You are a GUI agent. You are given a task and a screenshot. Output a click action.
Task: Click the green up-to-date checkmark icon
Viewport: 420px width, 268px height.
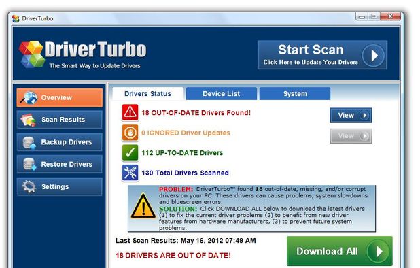[x=130, y=153]
